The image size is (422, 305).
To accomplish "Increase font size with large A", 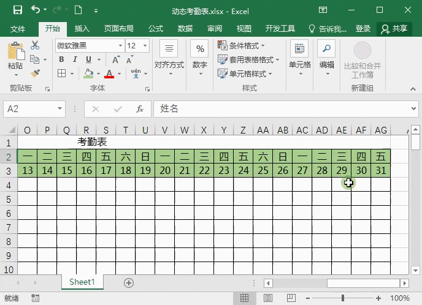I will 116,59.
